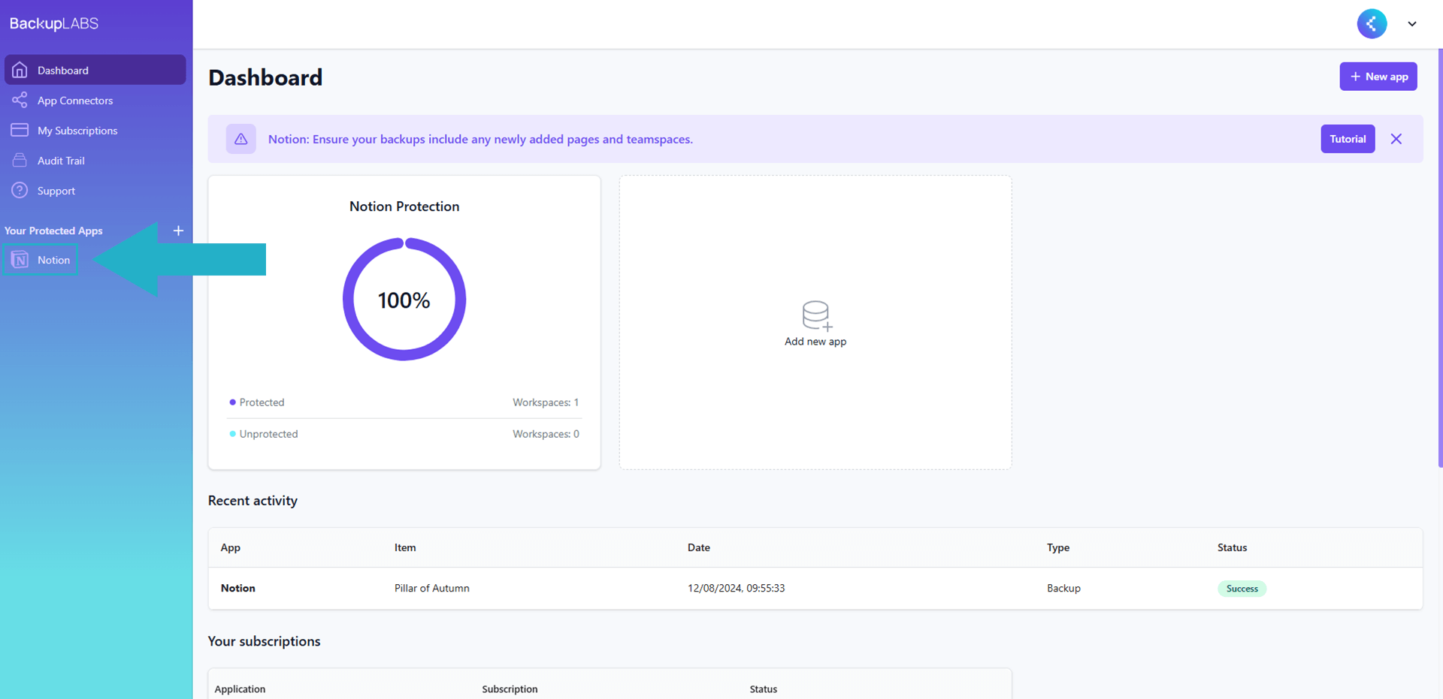Click the App Connectors share icon

[x=20, y=100]
